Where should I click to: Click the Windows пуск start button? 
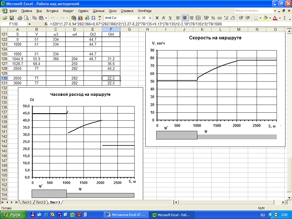pos(13,215)
